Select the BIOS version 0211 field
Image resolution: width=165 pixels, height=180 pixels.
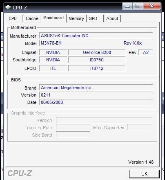(96, 95)
